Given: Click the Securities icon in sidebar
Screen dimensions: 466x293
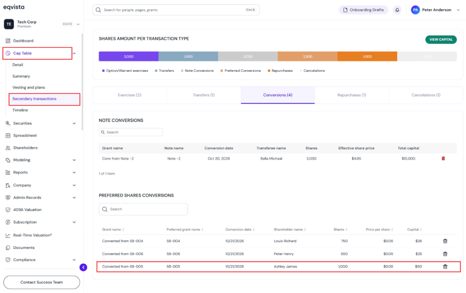Looking at the screenshot, I should pyautogui.click(x=8, y=123).
